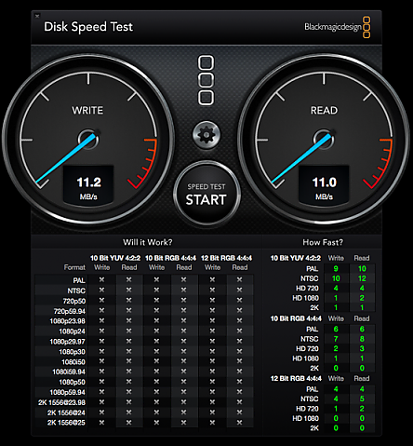Click 12 Bit RGB 4:4:4 header in Will it Work

coord(226,258)
